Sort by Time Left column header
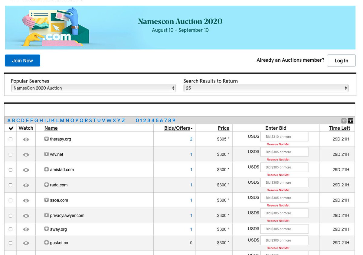 click(339, 128)
